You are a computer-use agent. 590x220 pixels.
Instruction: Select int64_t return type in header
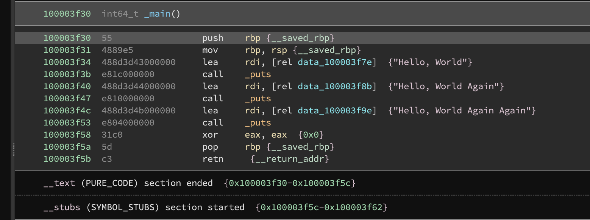tap(120, 14)
